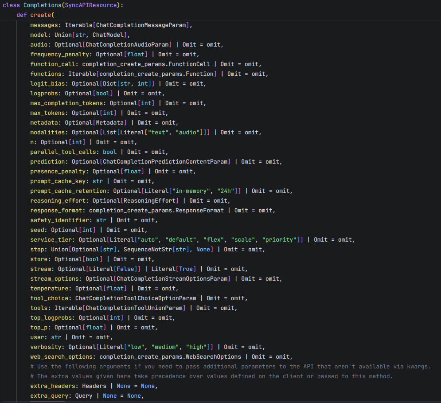Click reasoning_effort parameter
The width and height of the screenshot is (441, 403).
(x=58, y=201)
